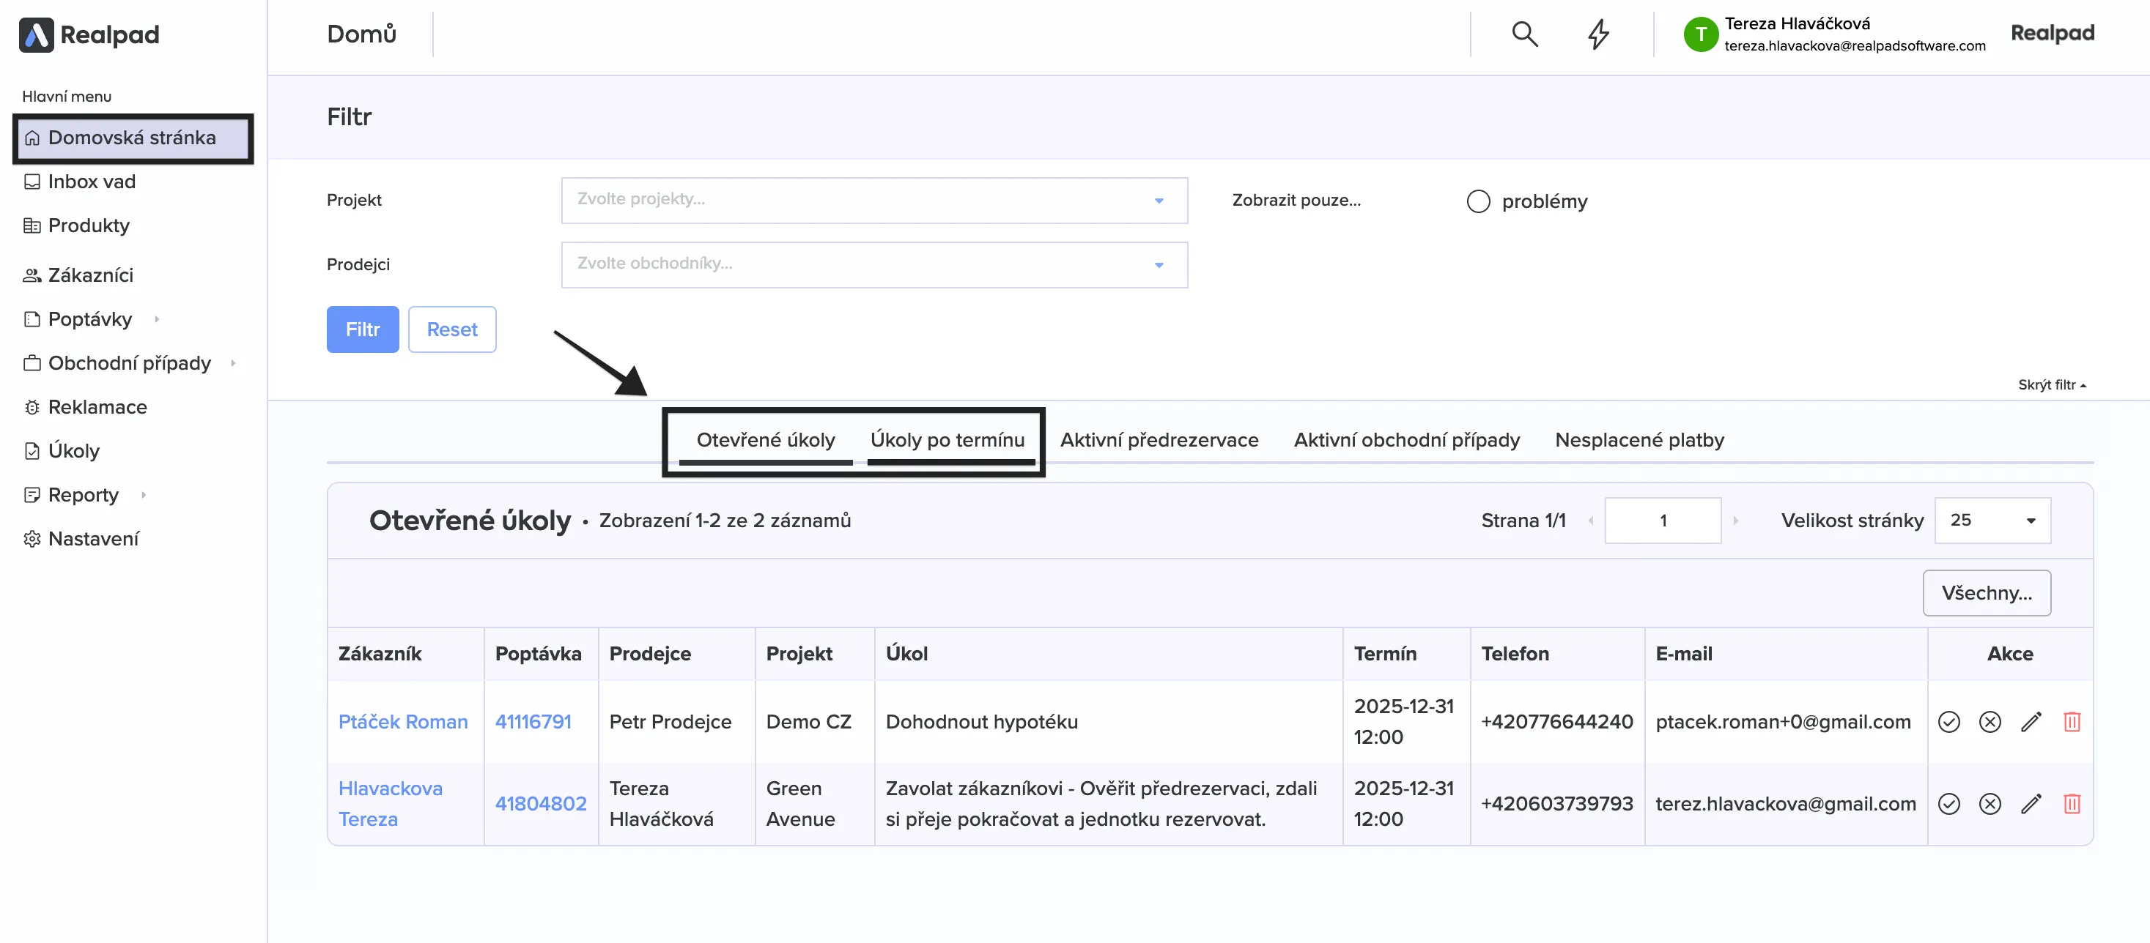Open the Projekt selection dropdown
Viewport: 2150px width, 943px height.
coord(873,200)
